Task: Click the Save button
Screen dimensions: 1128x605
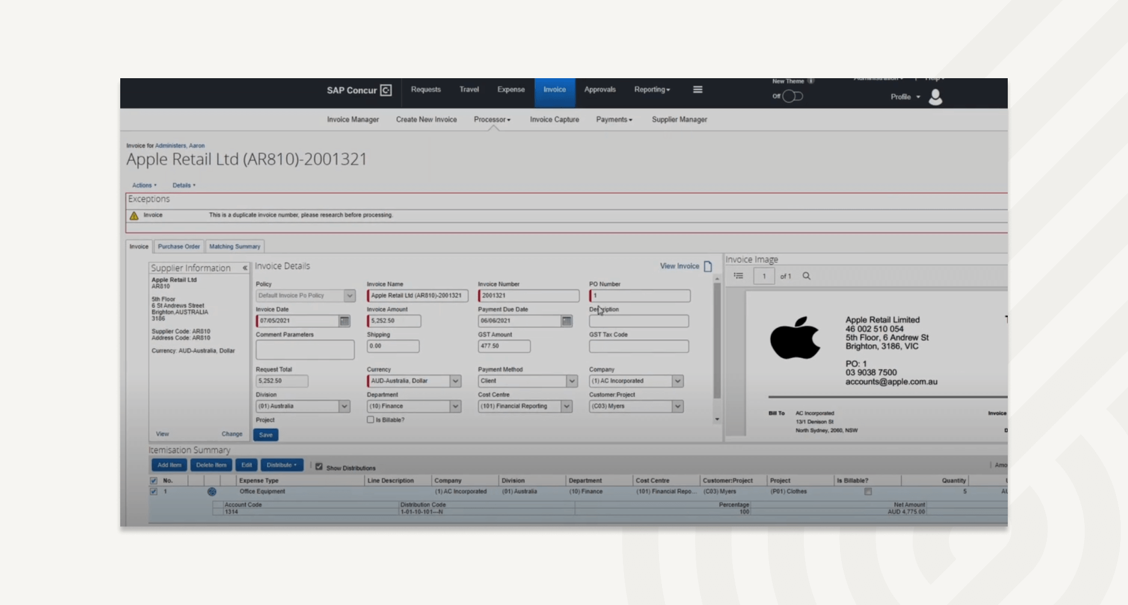Action: coord(266,435)
